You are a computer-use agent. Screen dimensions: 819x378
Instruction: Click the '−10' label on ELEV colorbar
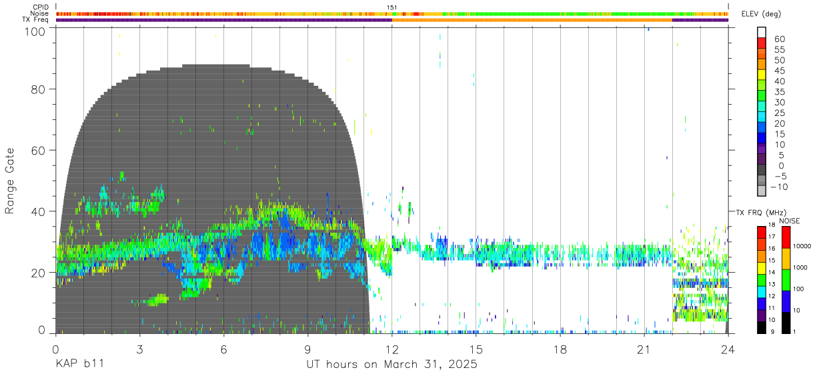[779, 187]
